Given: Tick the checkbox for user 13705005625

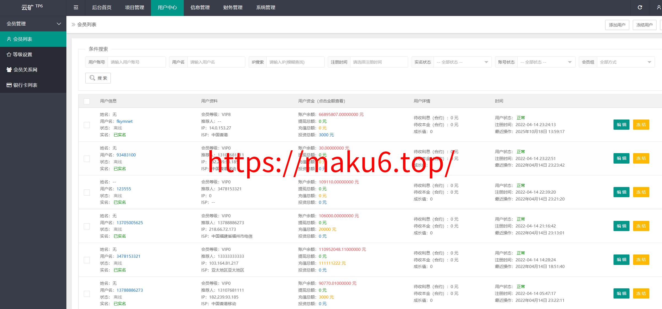Looking at the screenshot, I should coord(87,226).
